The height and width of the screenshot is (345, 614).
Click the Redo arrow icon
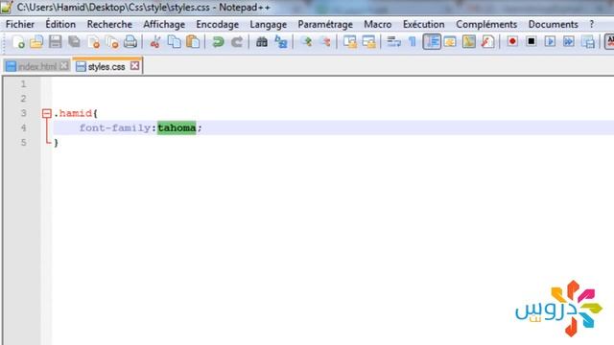tap(237, 42)
